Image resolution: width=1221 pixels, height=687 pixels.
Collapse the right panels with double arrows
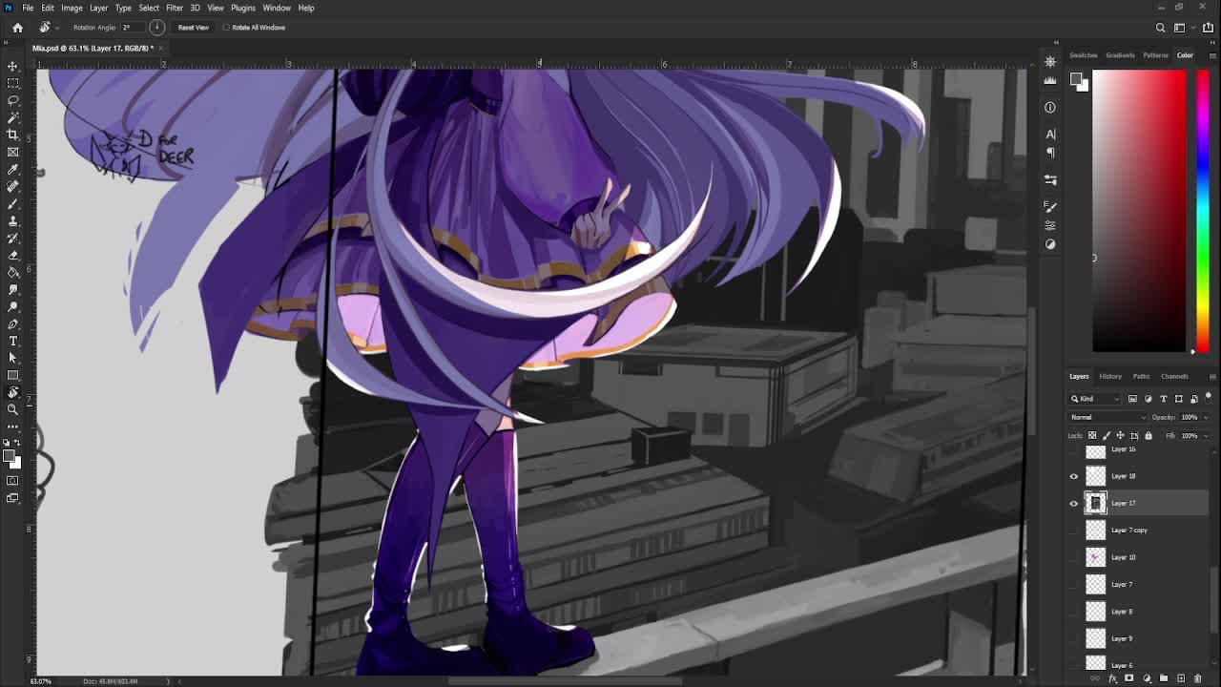pyautogui.click(x=1211, y=42)
